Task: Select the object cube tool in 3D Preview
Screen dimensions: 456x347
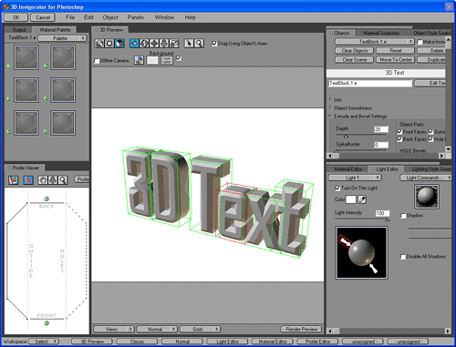Action: (x=119, y=44)
